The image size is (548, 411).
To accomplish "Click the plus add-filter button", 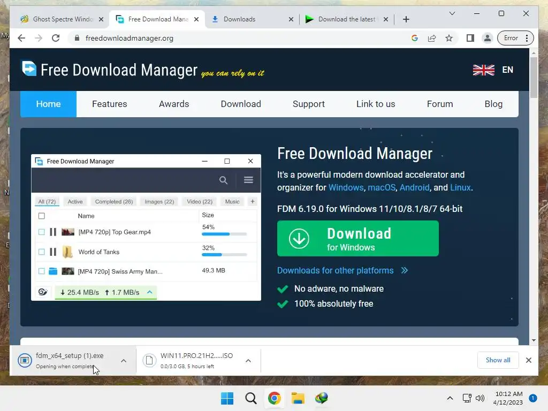I will pyautogui.click(x=253, y=201).
